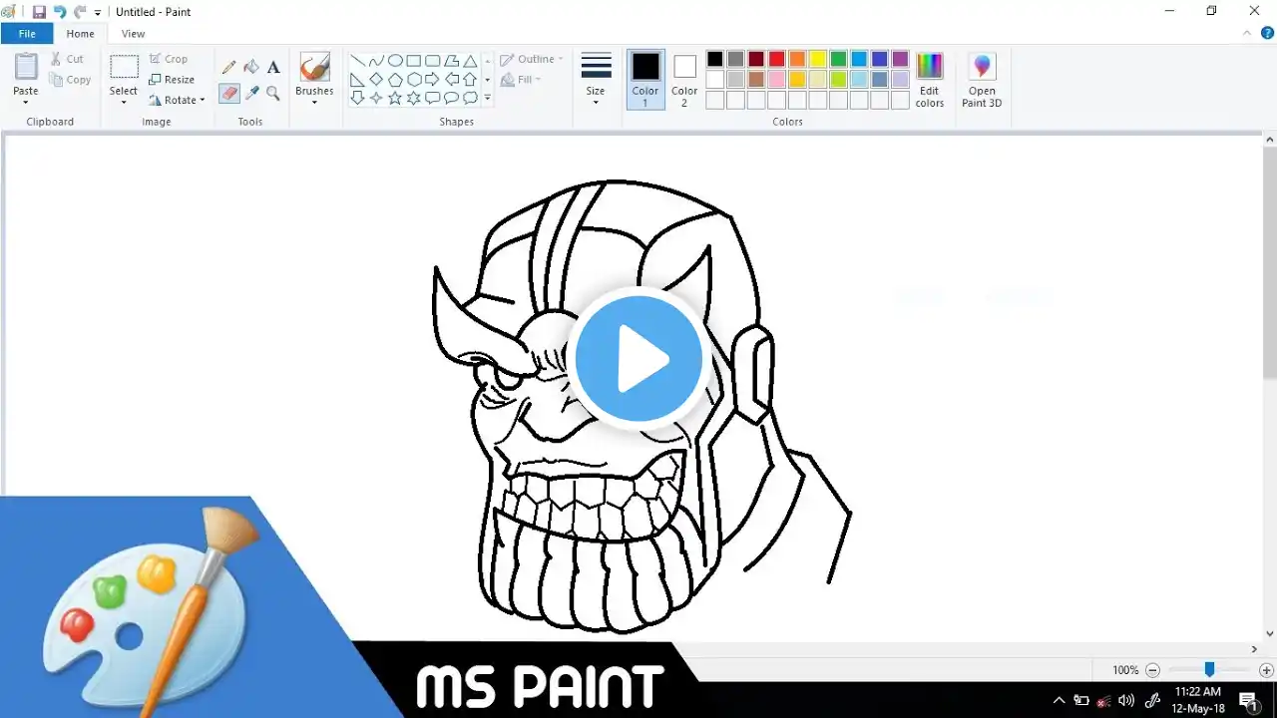Open the Paste options dropdown arrow
The image size is (1277, 718).
coord(26,102)
